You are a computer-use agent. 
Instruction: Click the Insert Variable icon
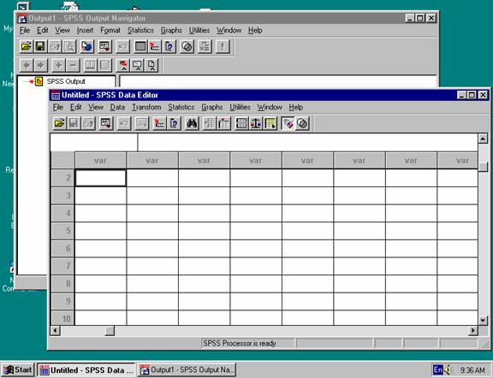pyautogui.click(x=223, y=123)
